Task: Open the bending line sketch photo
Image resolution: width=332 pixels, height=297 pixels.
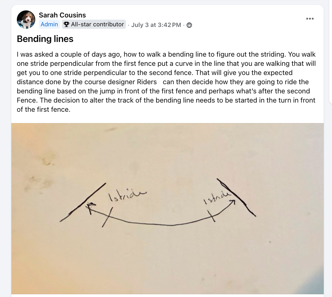Action: click(x=168, y=209)
